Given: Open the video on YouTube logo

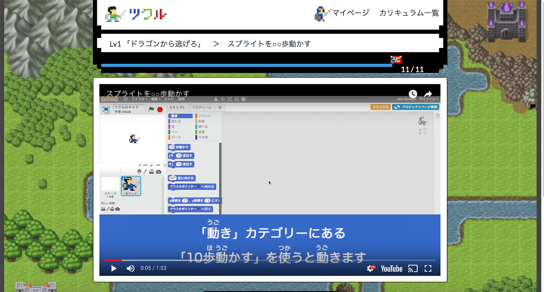Looking at the screenshot, I should pyautogui.click(x=392, y=269).
